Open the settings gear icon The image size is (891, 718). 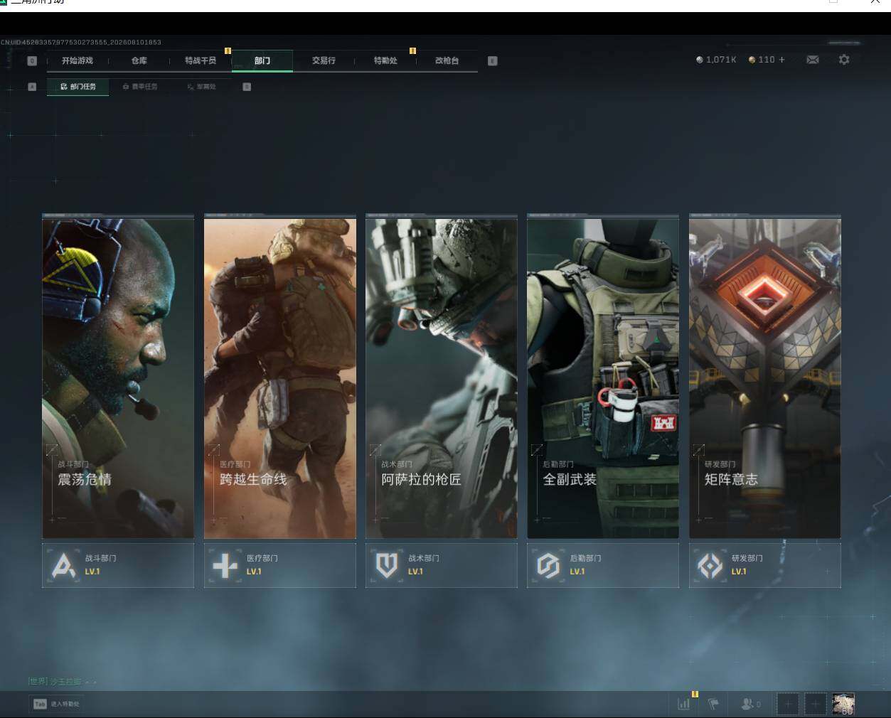click(844, 60)
